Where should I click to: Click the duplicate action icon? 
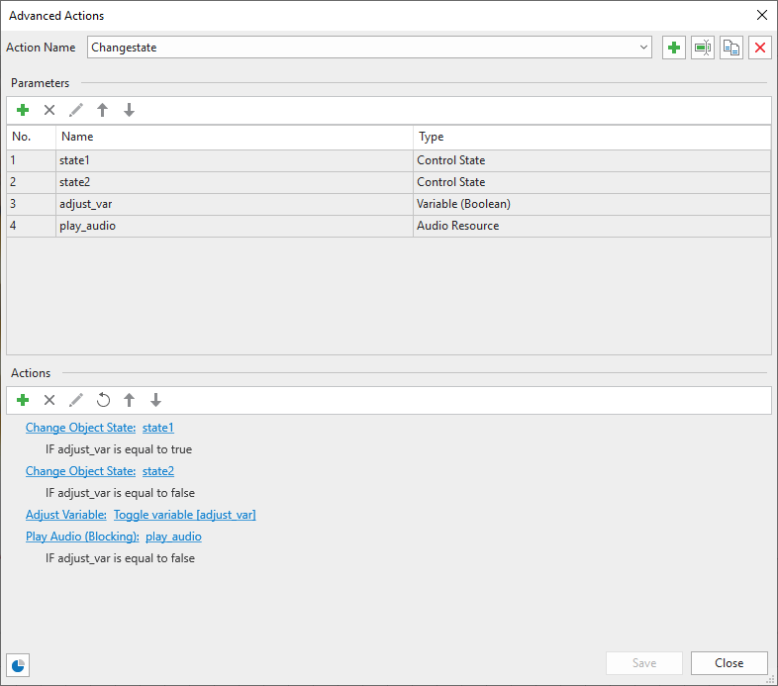click(x=731, y=48)
